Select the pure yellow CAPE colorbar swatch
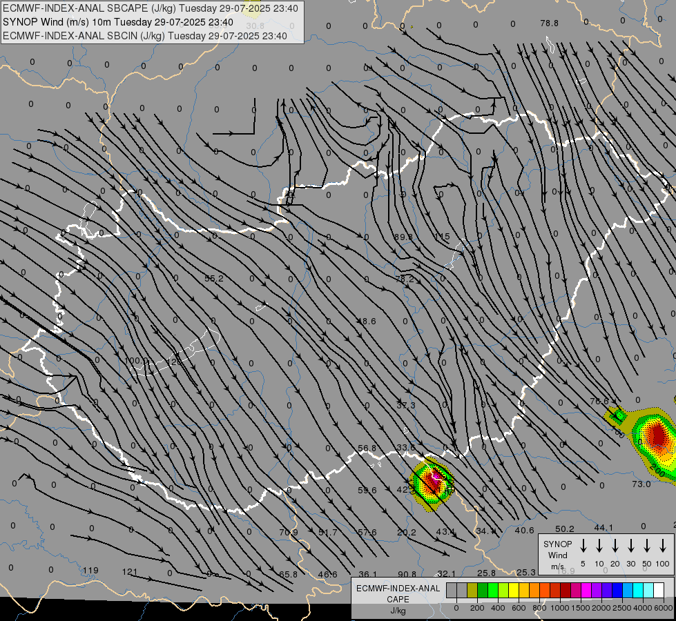 coord(514,591)
